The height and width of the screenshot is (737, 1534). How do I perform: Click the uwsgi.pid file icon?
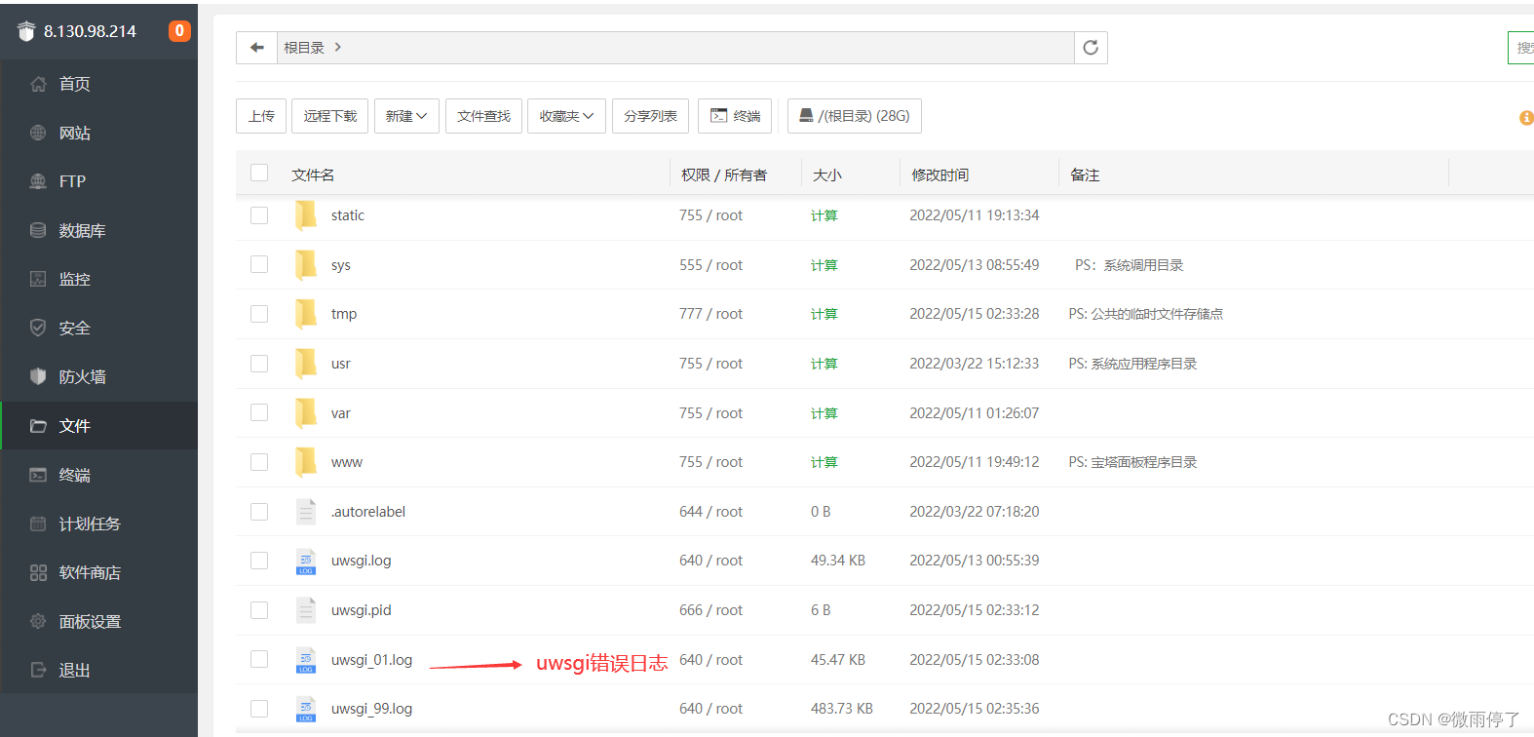306,610
